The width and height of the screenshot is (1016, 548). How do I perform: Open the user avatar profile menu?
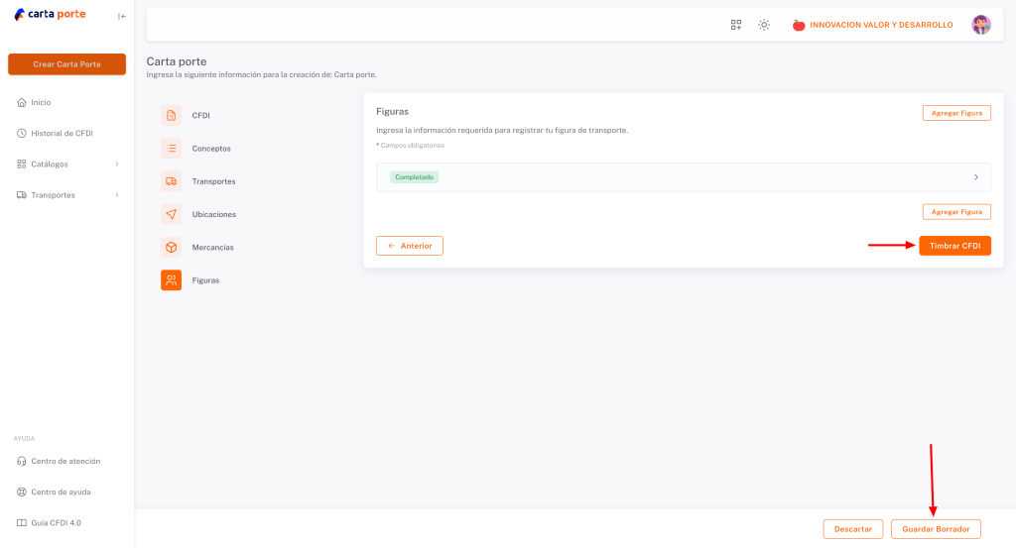coord(981,25)
